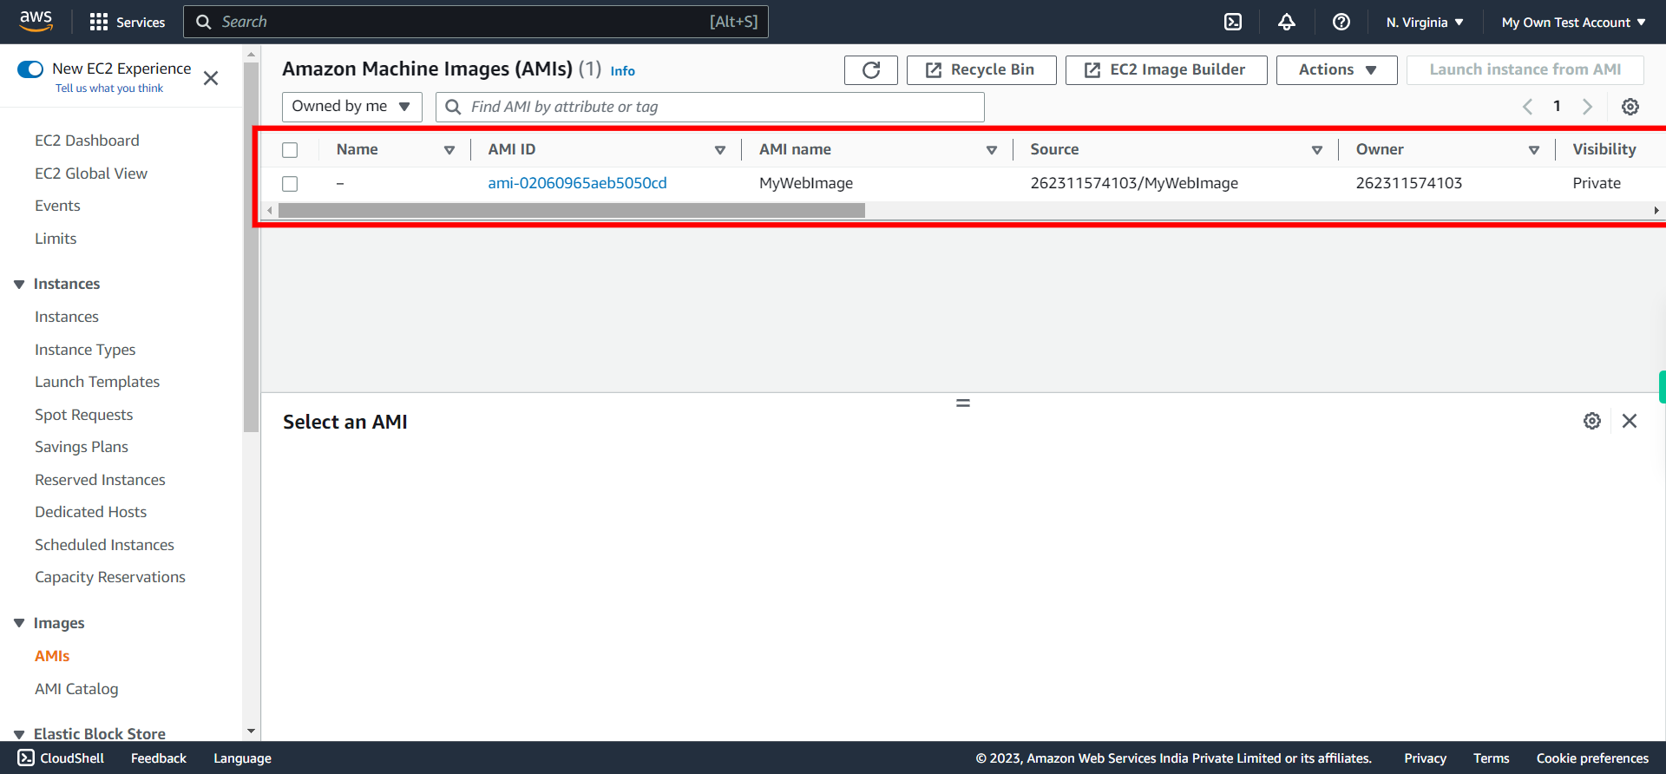
Task: Open Spot Requests
Action: pos(84,415)
